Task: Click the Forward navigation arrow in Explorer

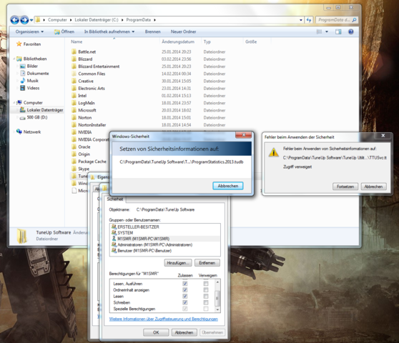Action: (24, 20)
